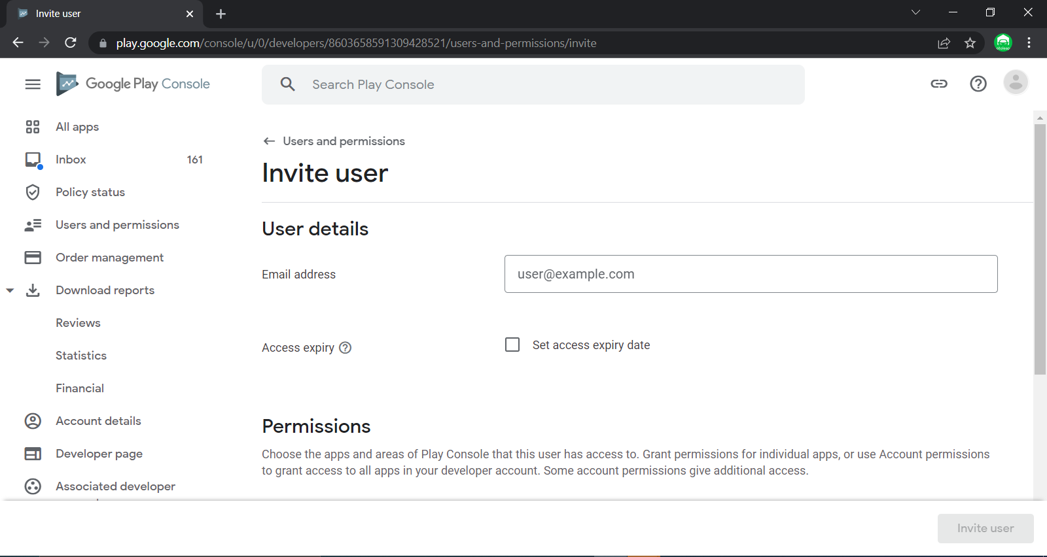Open Download reports in sidebar
The width and height of the screenshot is (1047, 557).
[105, 290]
